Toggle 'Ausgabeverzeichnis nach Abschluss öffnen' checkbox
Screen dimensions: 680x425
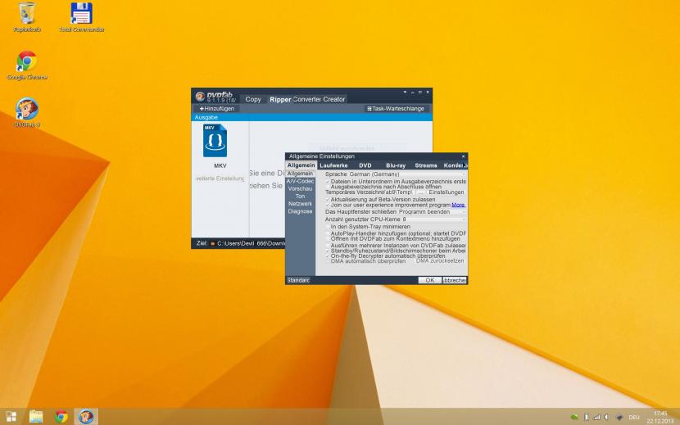328,187
